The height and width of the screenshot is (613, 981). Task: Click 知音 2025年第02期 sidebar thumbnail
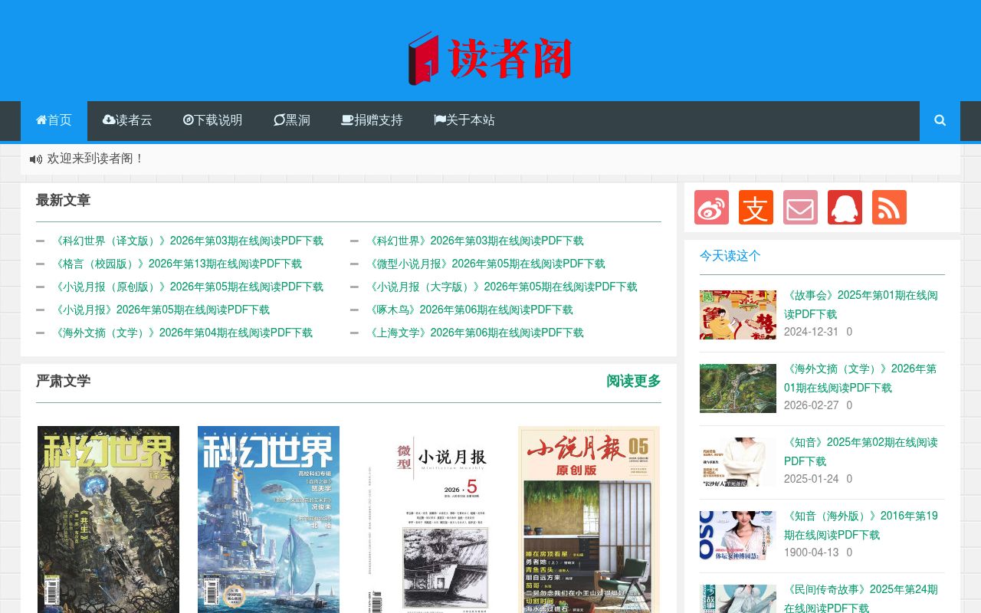coord(738,462)
